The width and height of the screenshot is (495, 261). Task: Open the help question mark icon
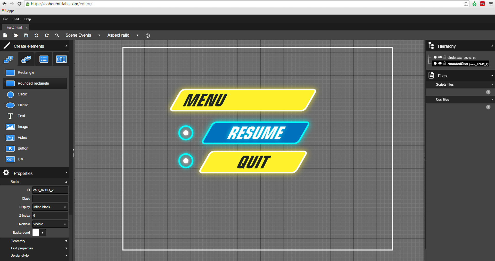pyautogui.click(x=147, y=36)
